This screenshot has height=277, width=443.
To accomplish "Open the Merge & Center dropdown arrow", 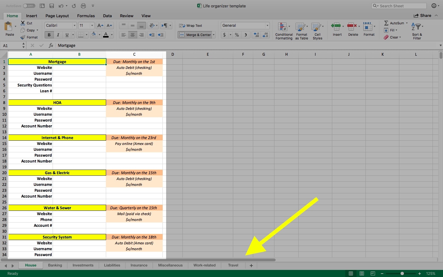I will coord(214,35).
